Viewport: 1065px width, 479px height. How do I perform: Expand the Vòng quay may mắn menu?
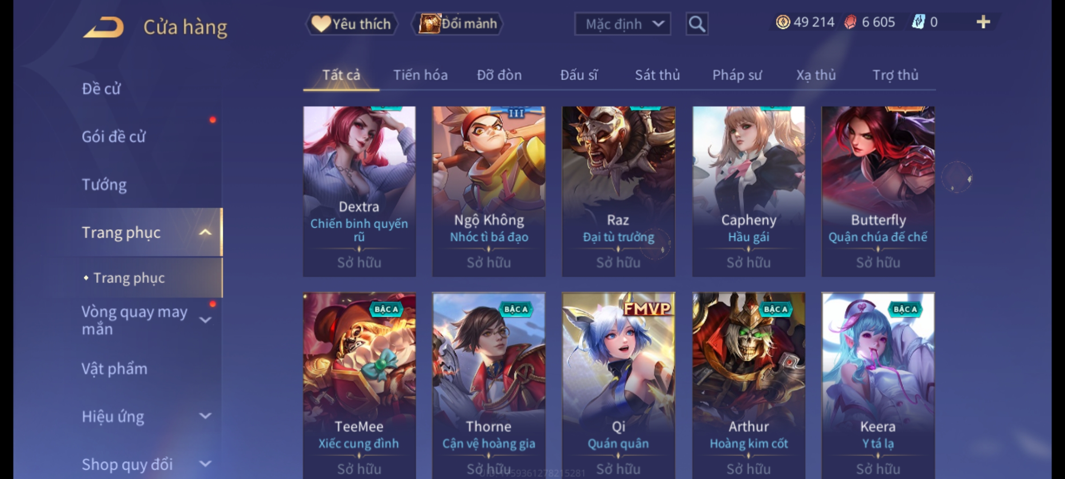click(x=205, y=320)
